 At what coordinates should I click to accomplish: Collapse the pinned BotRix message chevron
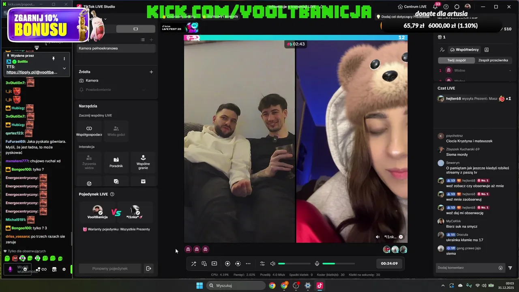64,68
